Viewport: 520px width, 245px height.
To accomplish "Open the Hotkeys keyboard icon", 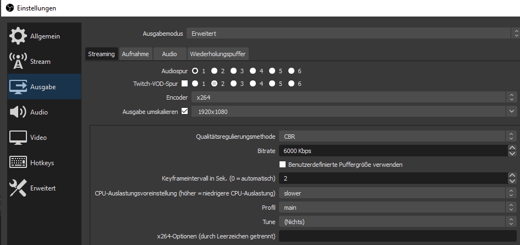I will click(x=18, y=162).
